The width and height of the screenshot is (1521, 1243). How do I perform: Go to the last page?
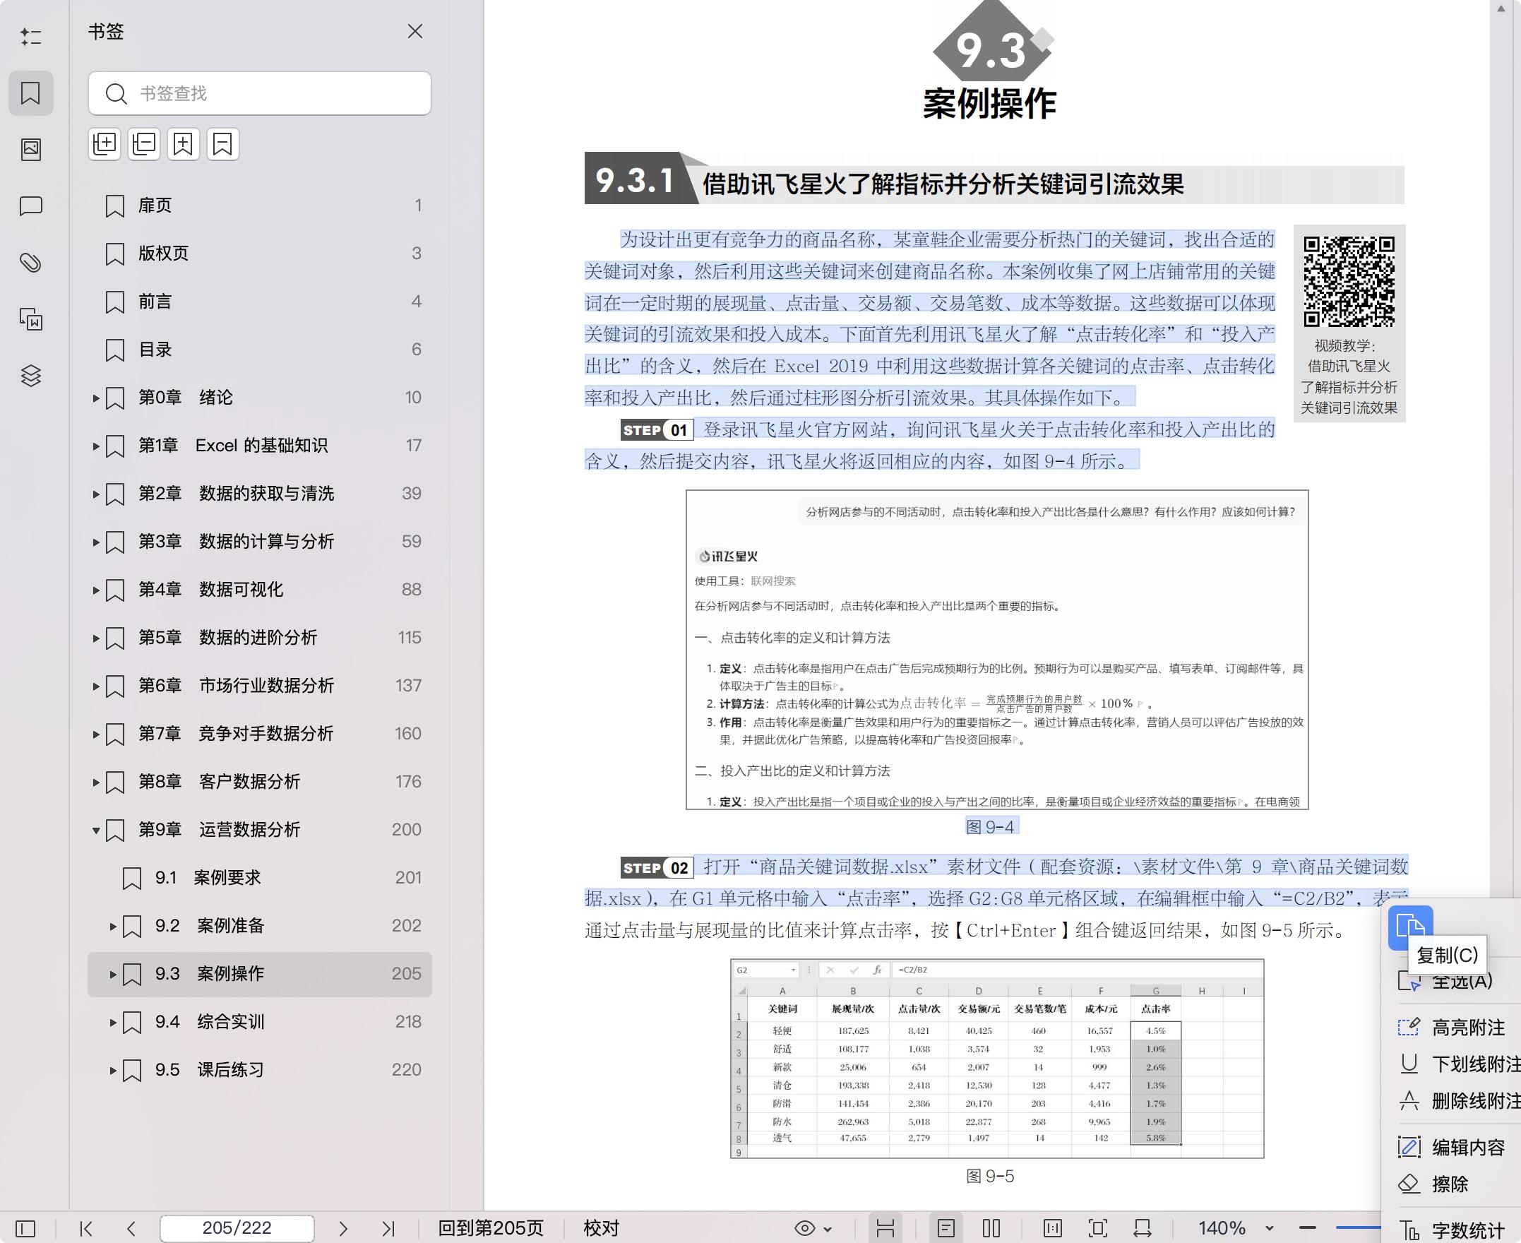click(388, 1229)
